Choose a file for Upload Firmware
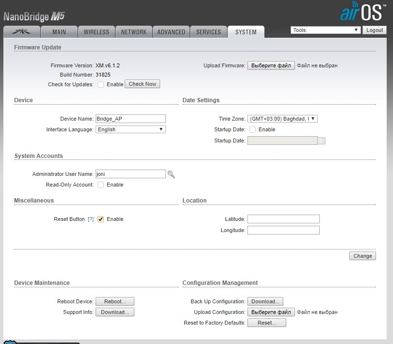 (271, 65)
